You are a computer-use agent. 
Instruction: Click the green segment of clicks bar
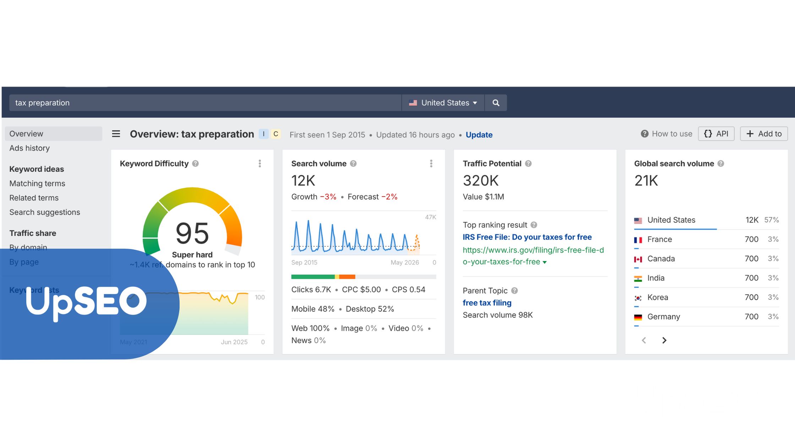(313, 277)
